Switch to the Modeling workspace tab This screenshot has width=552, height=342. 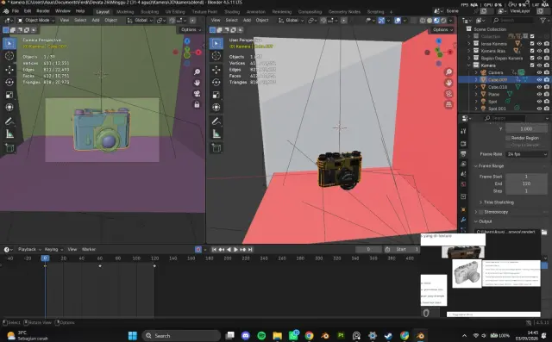pos(125,11)
